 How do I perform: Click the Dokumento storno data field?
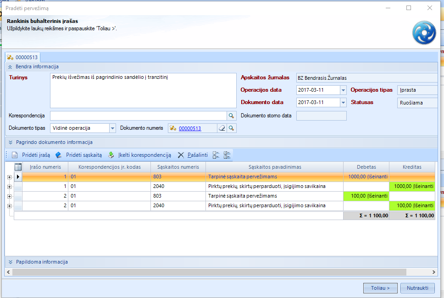click(322, 116)
